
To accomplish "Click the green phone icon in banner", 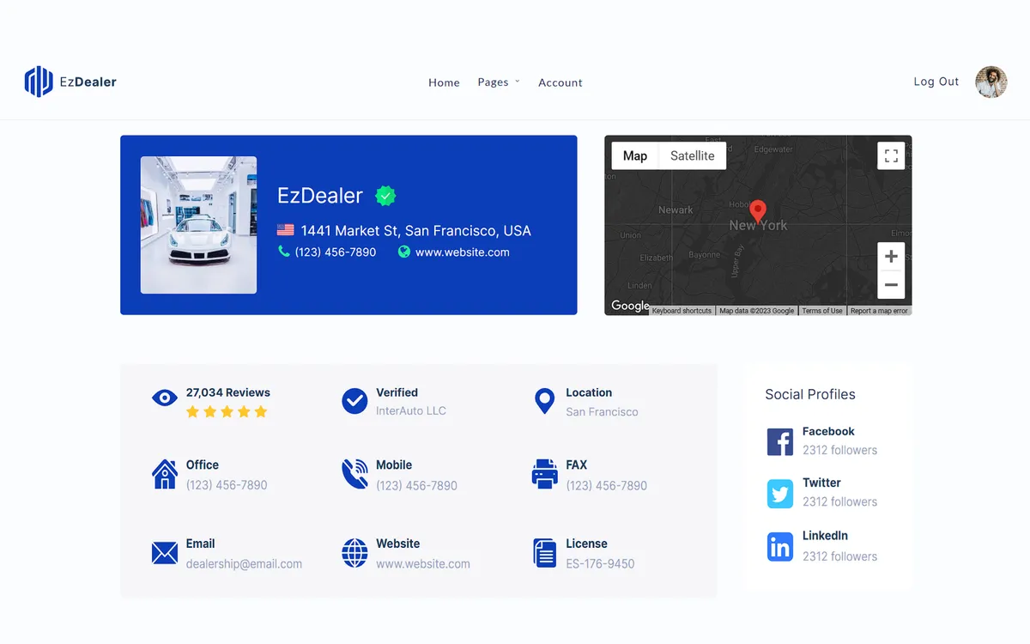I will click(284, 252).
